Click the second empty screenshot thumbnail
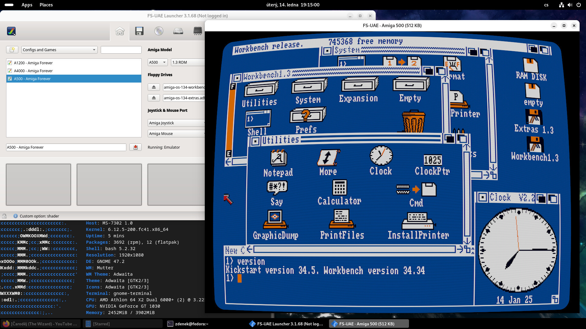This screenshot has width=586, height=329. (x=109, y=185)
